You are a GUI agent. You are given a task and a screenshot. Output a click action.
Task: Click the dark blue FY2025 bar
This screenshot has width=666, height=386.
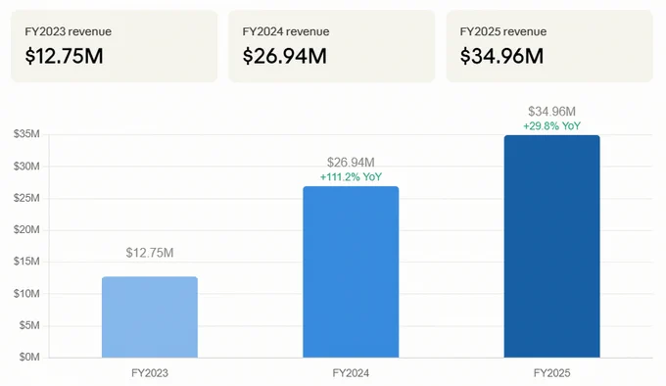click(x=551, y=246)
